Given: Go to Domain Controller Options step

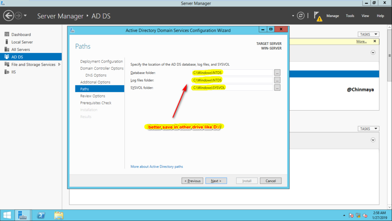Looking at the screenshot, I should (102, 68).
